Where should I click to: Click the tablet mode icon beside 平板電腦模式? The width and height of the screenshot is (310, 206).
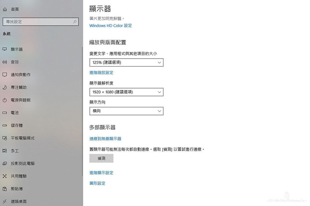click(x=5, y=138)
